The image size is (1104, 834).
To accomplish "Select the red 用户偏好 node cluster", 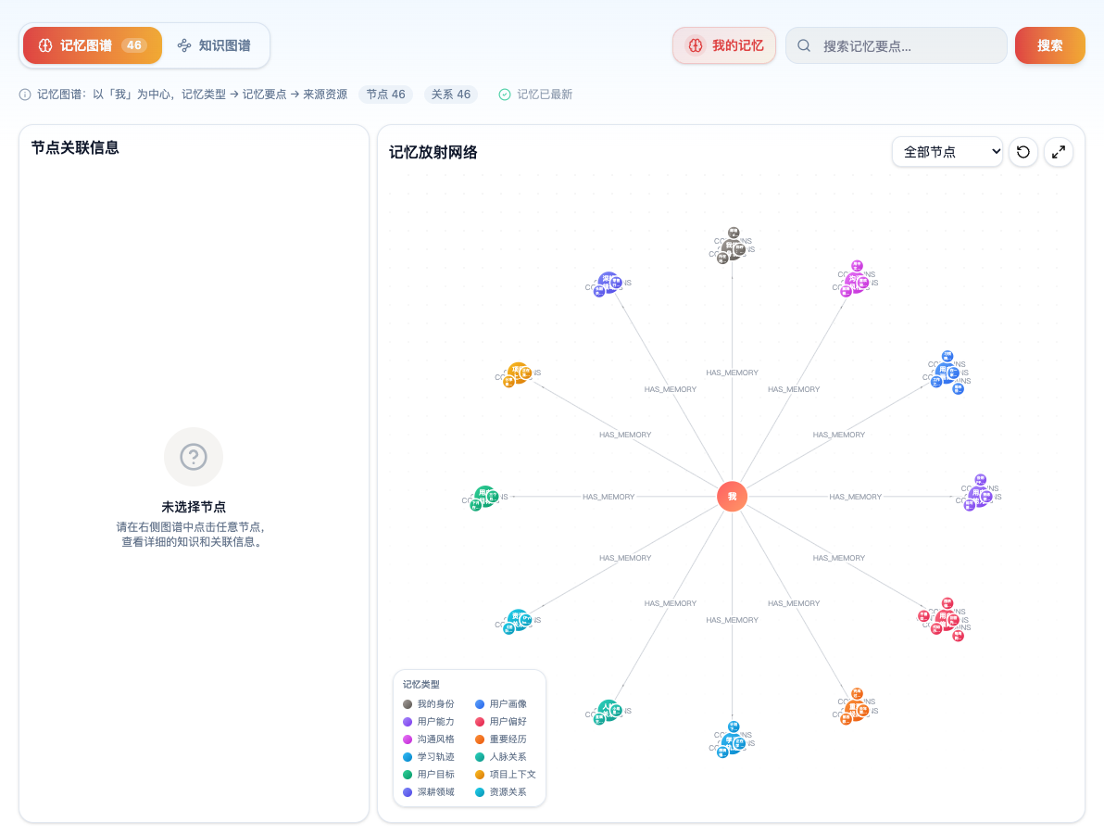I will pyautogui.click(x=944, y=619).
